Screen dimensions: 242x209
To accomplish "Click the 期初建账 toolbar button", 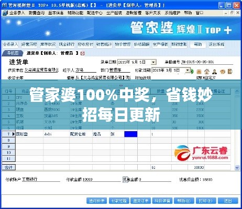I will click(x=179, y=44).
